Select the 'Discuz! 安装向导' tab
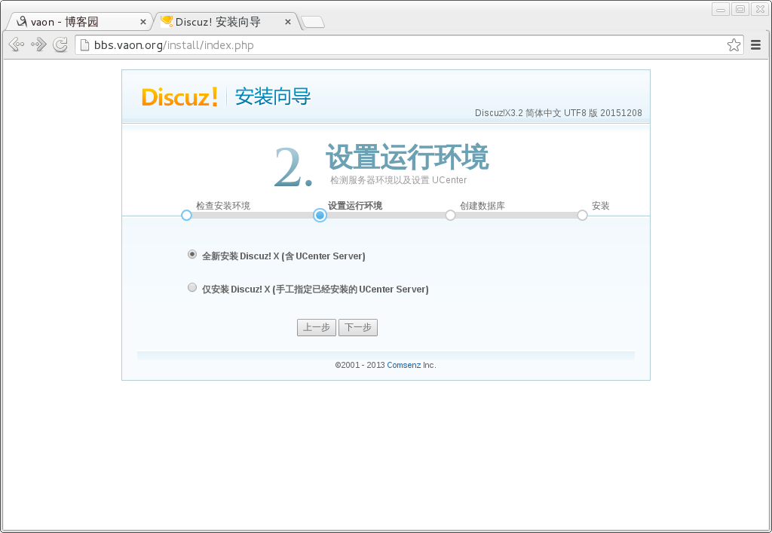Image resolution: width=772 pixels, height=533 pixels. pos(225,22)
